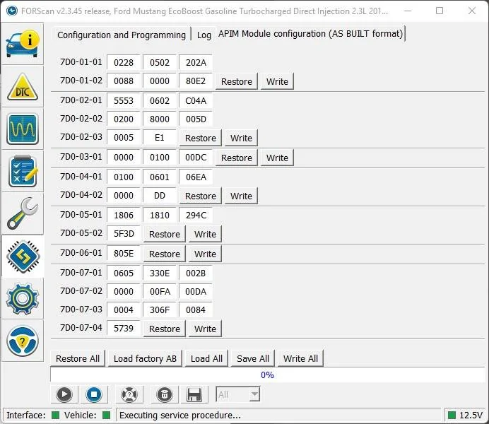Click the FORScan logo in title bar
Image resolution: width=489 pixels, height=424 pixels.
(x=12, y=11)
